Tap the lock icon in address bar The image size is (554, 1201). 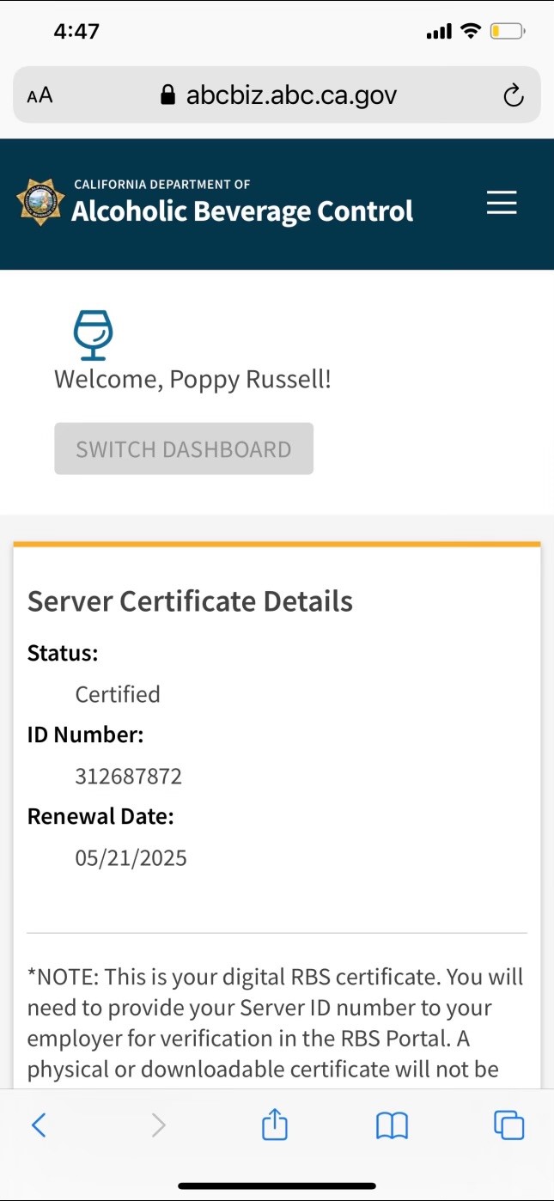168,95
